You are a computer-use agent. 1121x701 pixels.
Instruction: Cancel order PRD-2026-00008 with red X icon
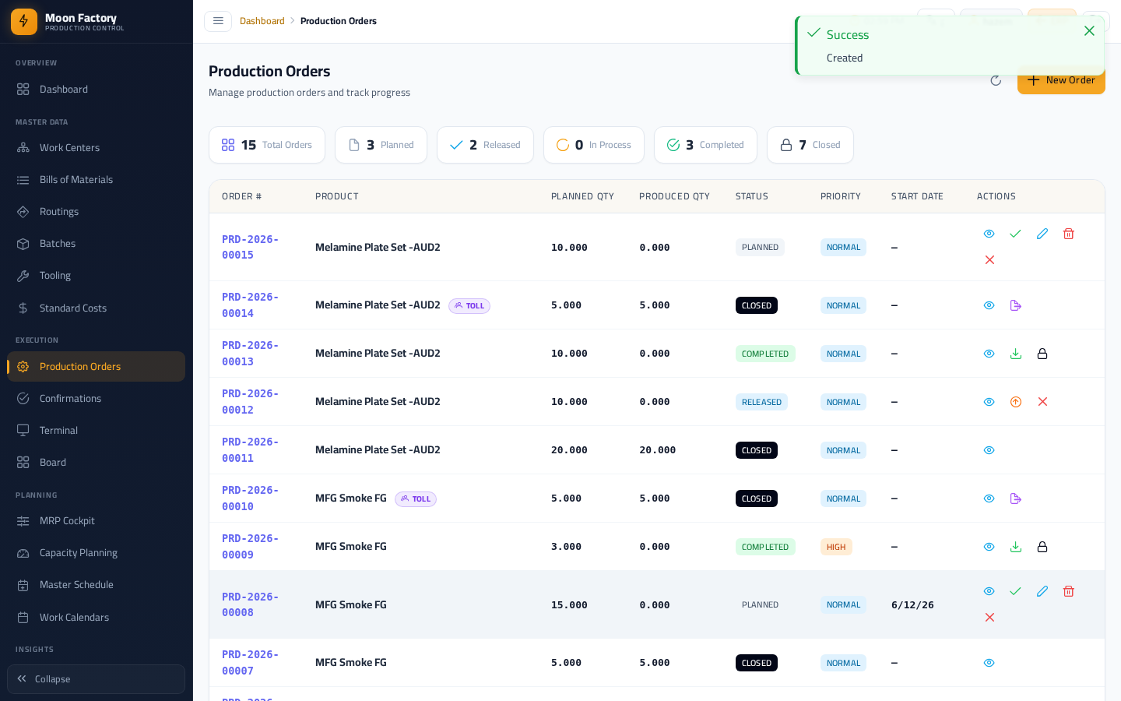click(x=989, y=618)
